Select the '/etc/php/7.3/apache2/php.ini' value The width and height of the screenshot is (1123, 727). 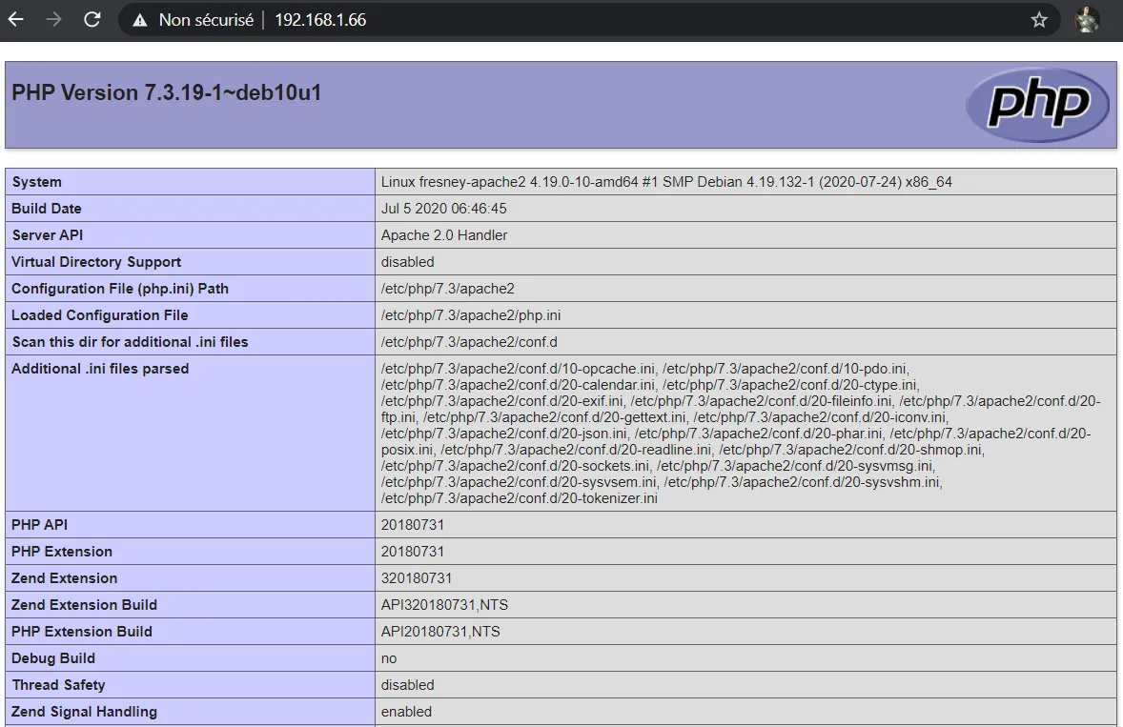471,314
